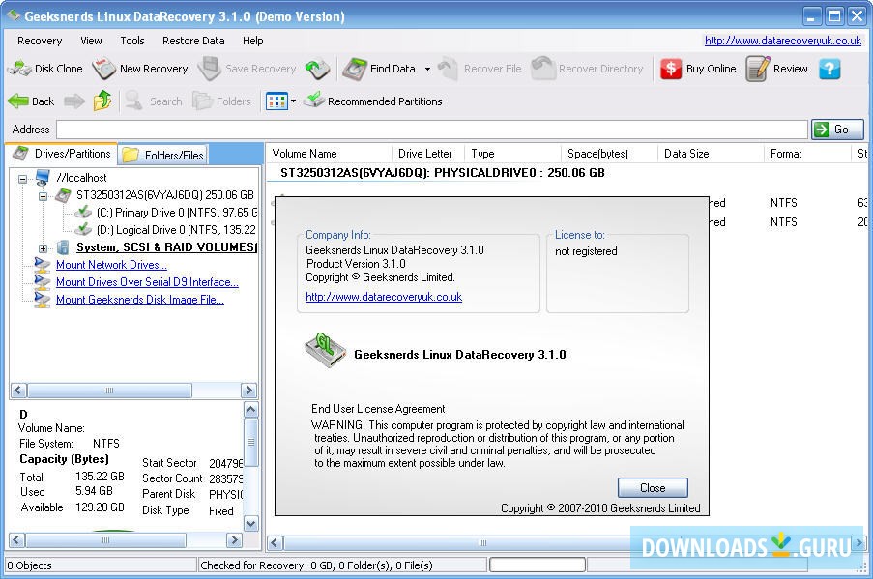Screen dimensions: 873x579
Task: Select the Disk Clone tool
Action: (x=44, y=69)
